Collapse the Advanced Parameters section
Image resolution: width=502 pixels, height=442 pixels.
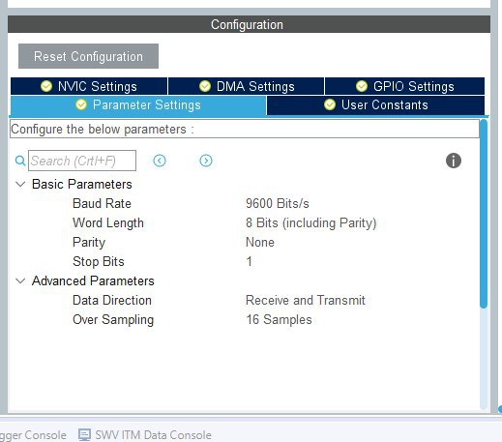click(x=20, y=281)
